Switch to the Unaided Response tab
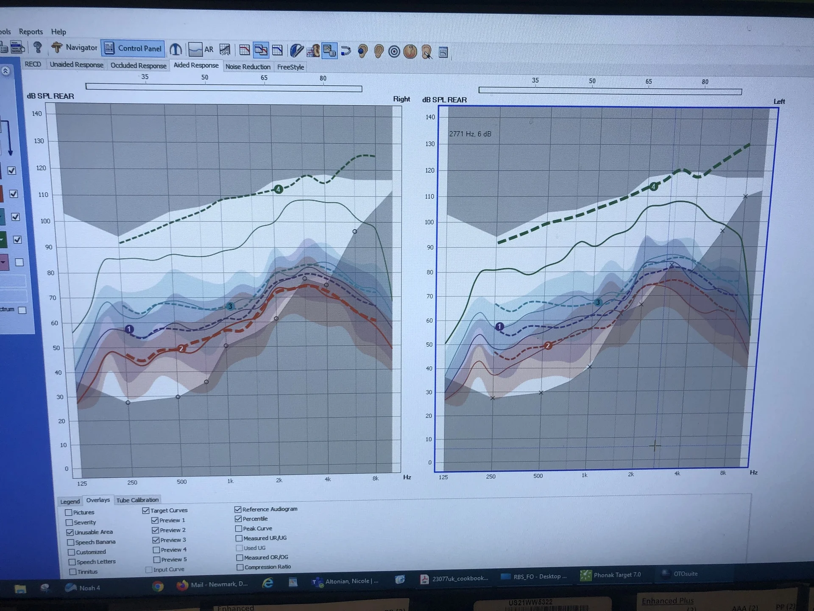This screenshot has height=611, width=814. [76, 64]
